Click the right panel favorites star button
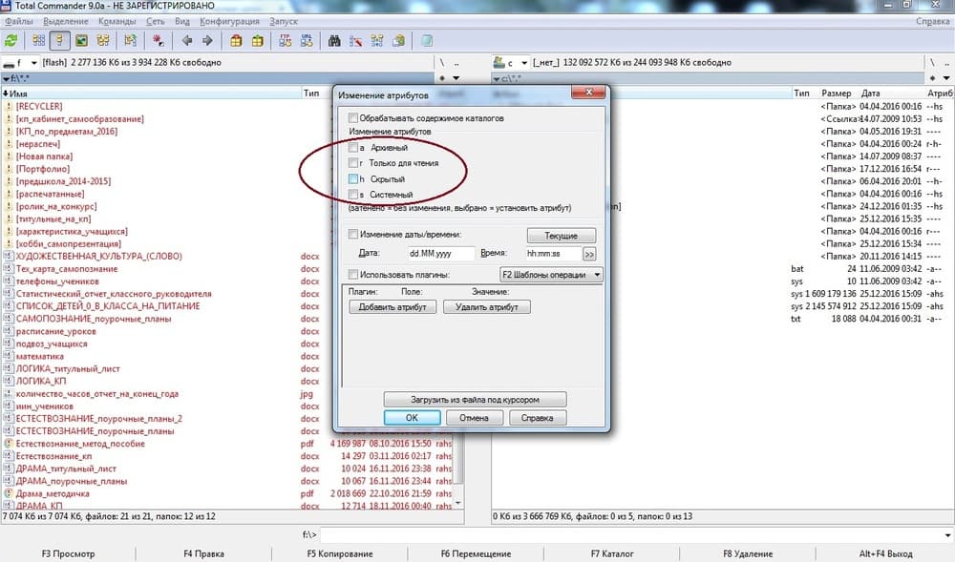Viewport: 955px width, 562px height. click(x=932, y=78)
